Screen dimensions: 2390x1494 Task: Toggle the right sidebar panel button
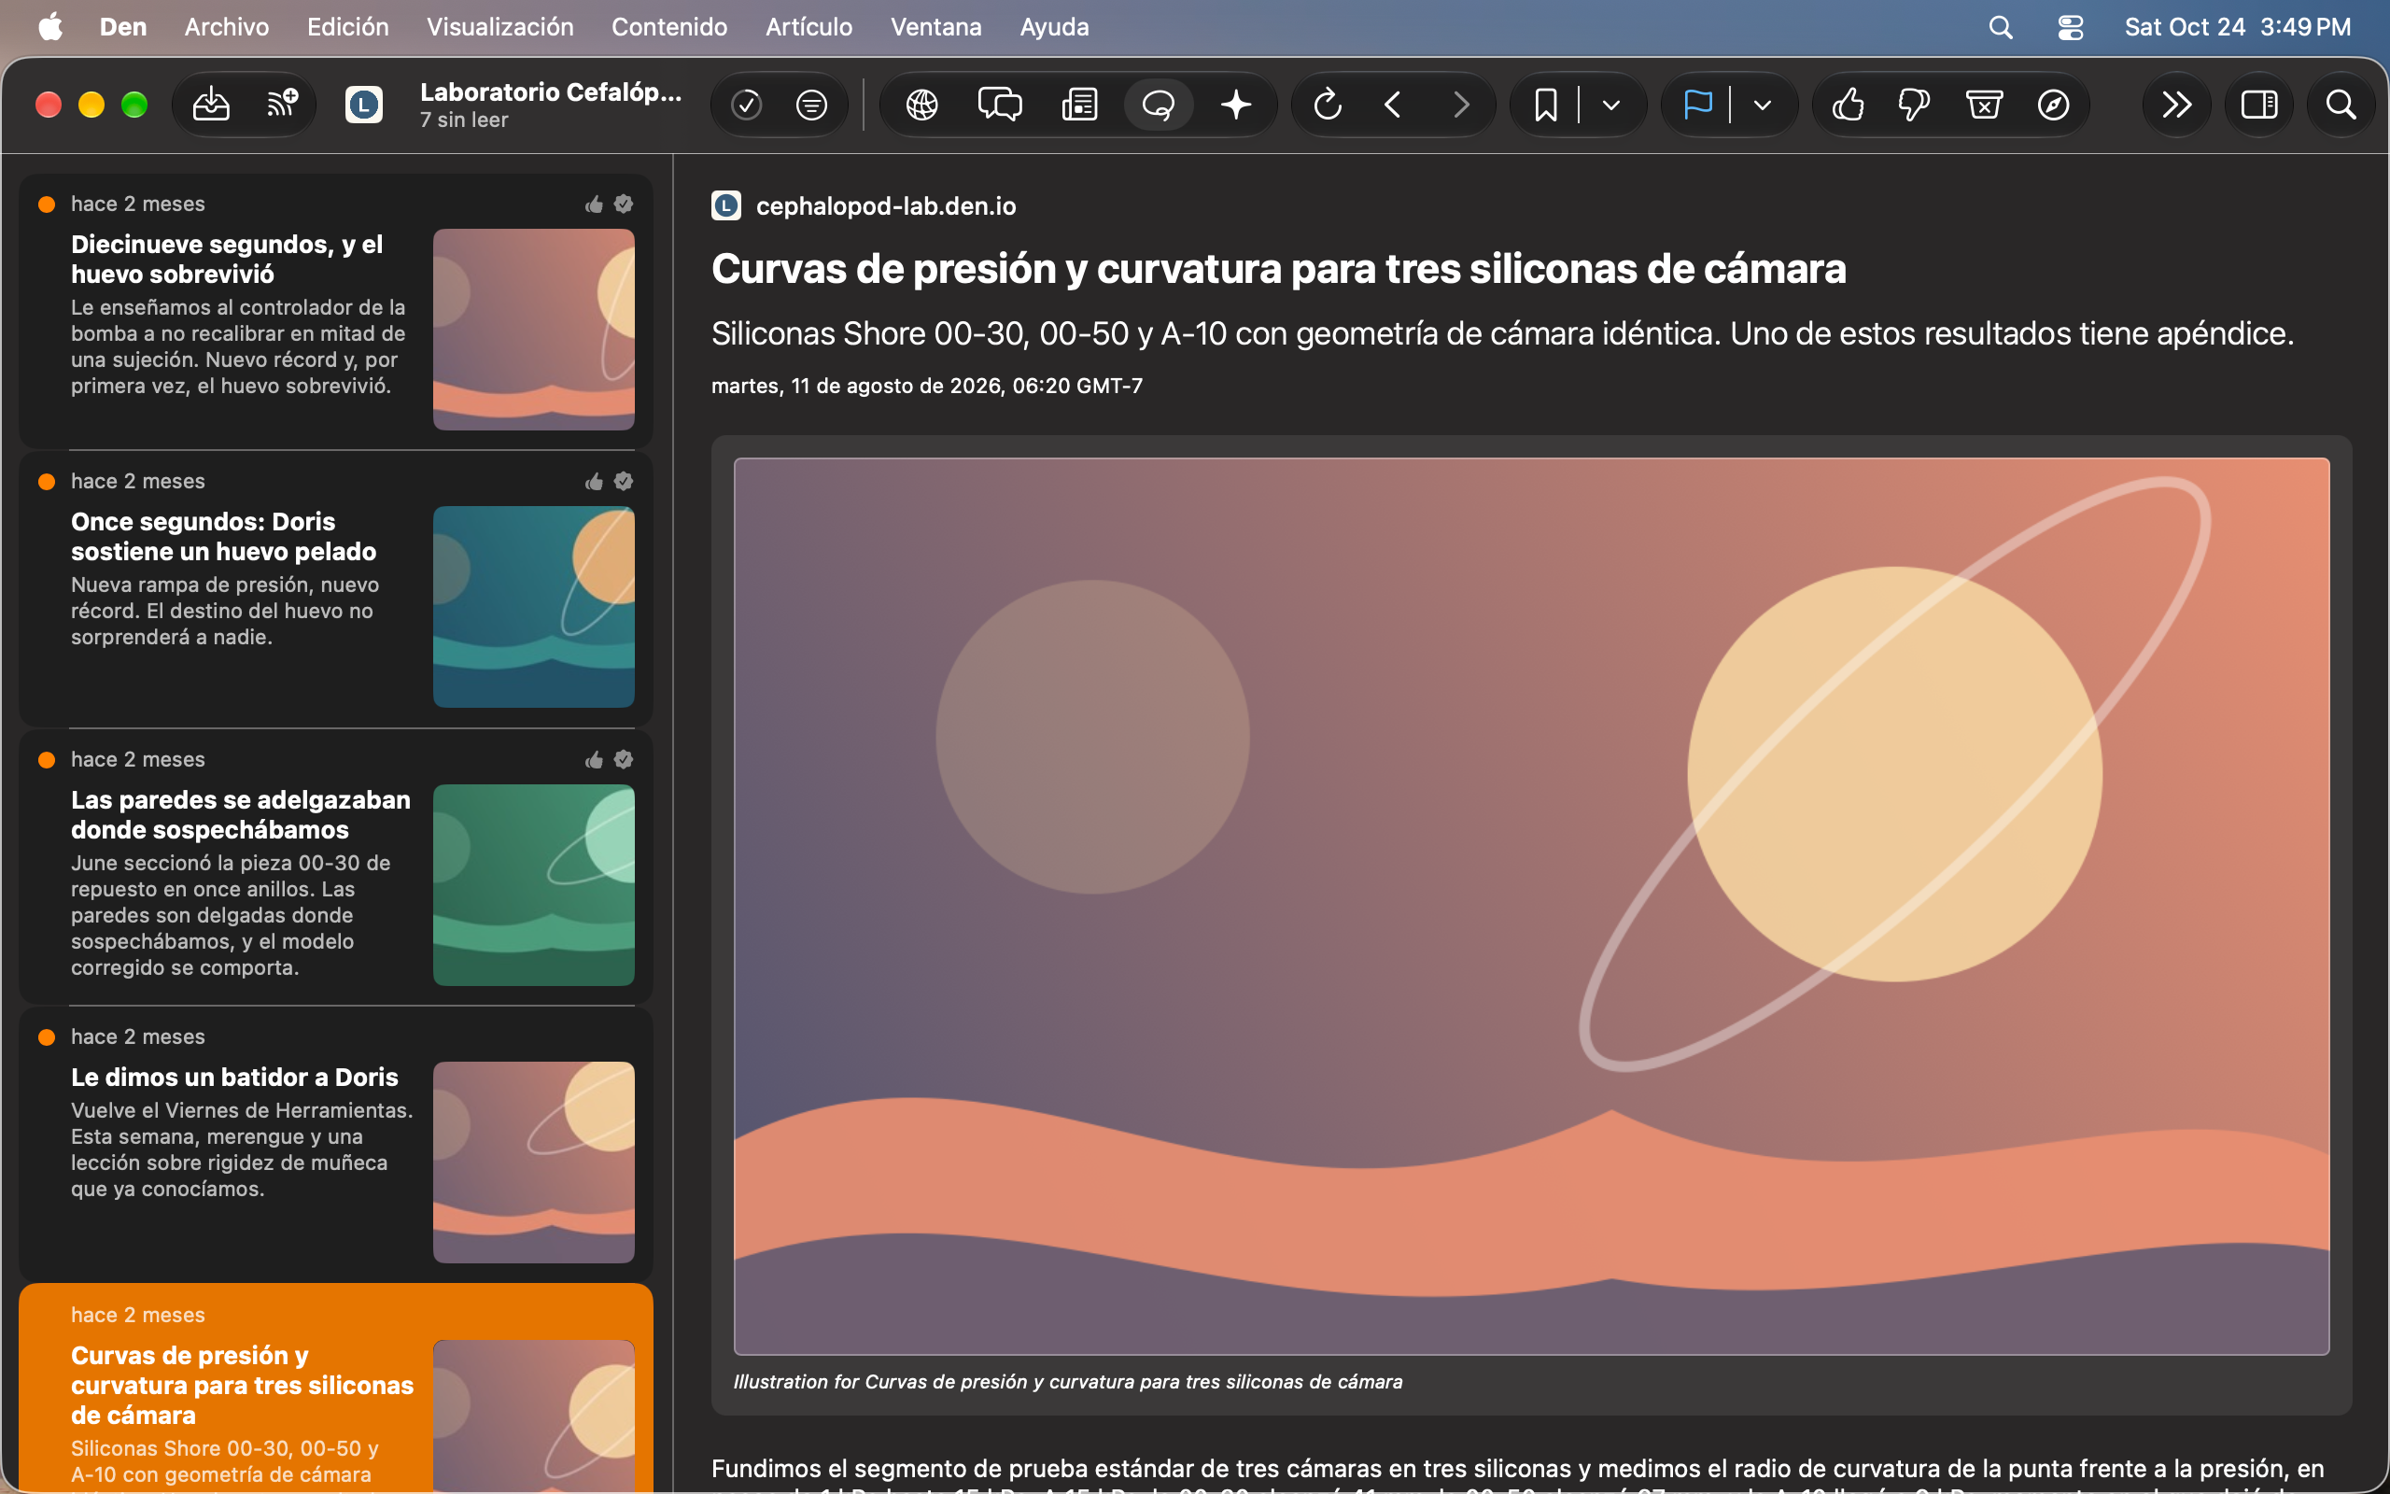[x=2259, y=105]
